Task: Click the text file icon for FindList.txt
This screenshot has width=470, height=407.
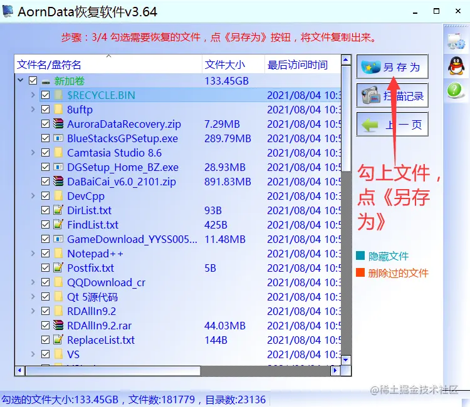Action: pyautogui.click(x=58, y=224)
